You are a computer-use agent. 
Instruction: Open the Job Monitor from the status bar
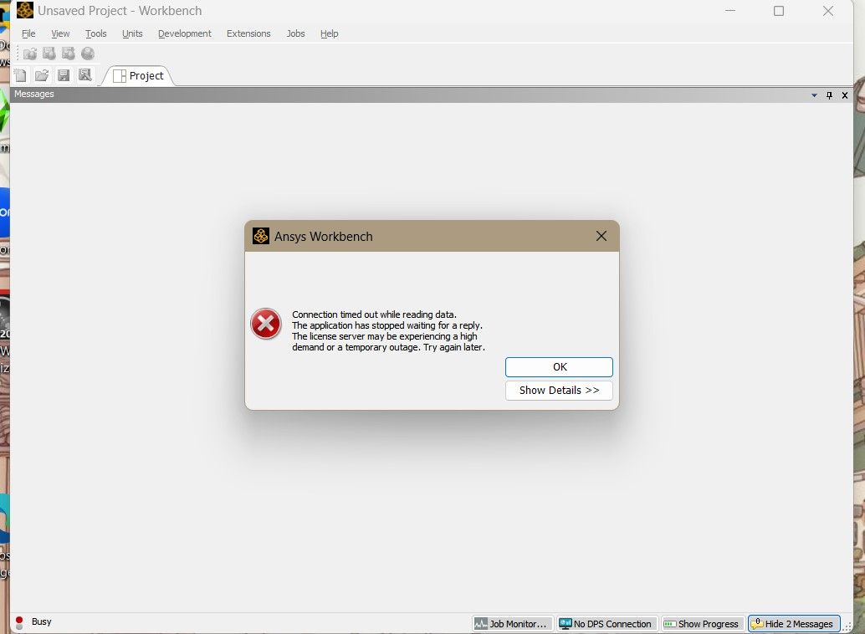[512, 623]
